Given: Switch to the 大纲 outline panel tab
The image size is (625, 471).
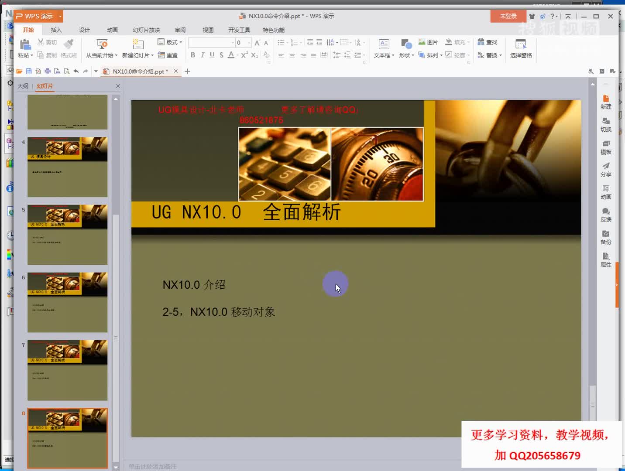Looking at the screenshot, I should click(23, 86).
